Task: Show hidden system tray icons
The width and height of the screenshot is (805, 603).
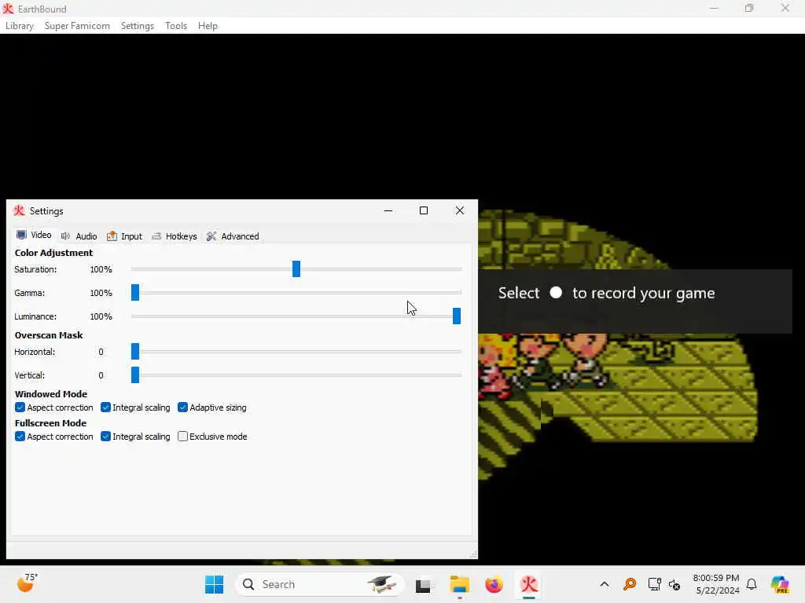Action: pos(605,584)
